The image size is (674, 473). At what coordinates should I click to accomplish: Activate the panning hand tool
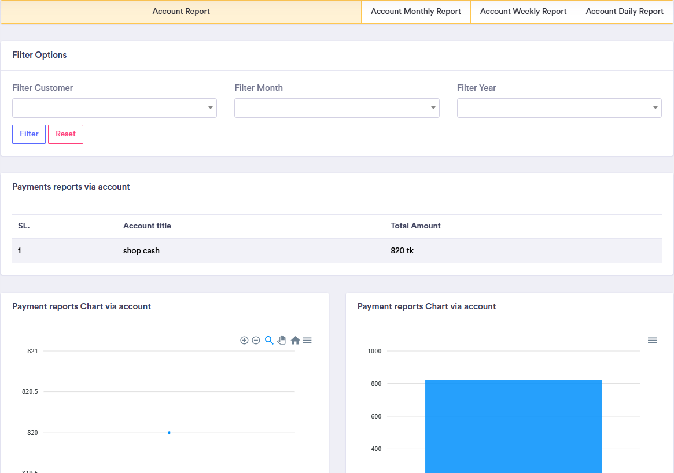click(282, 340)
